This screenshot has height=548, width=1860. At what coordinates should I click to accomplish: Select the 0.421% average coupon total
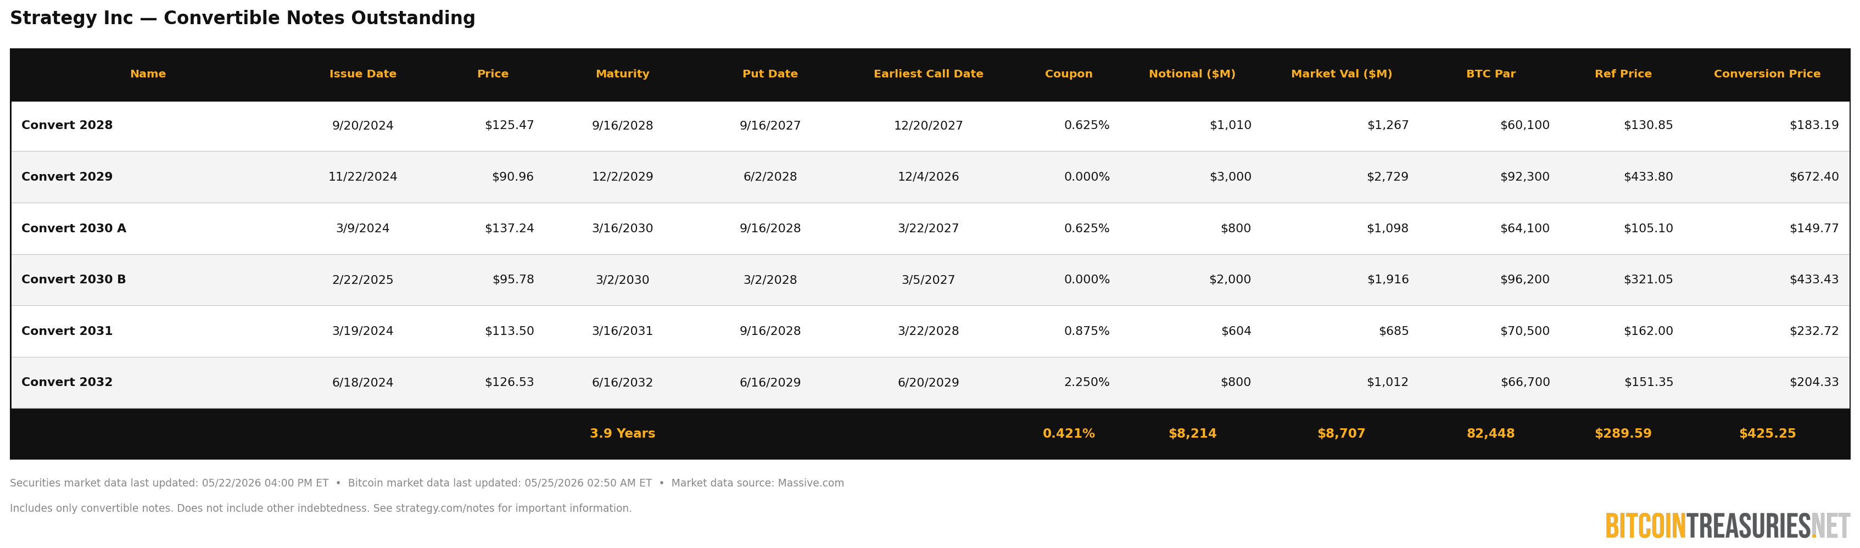(x=1069, y=433)
